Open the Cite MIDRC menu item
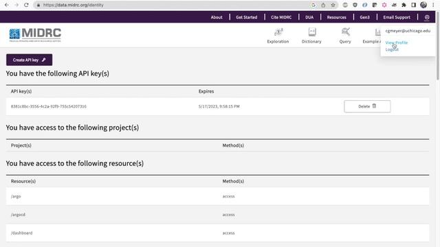440x247 pixels. [281, 17]
